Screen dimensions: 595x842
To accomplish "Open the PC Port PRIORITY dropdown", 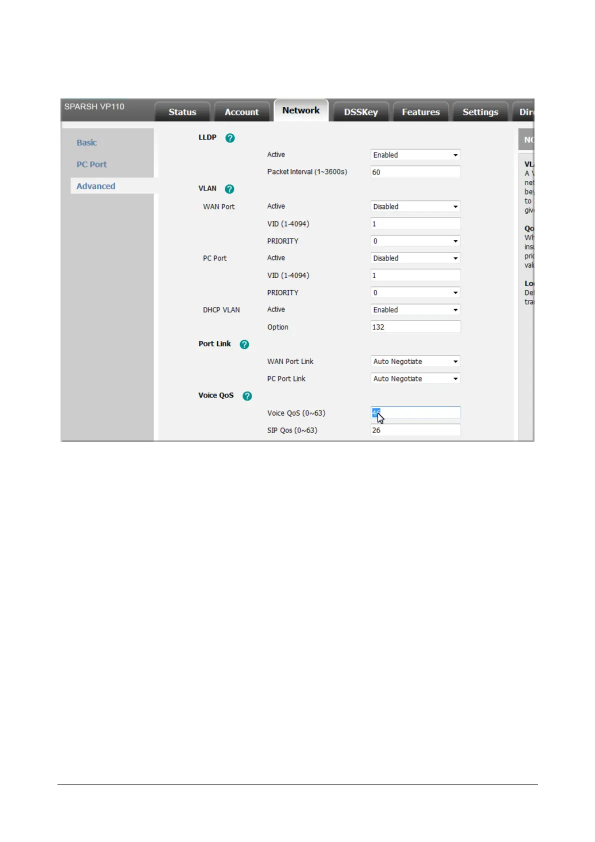I will [x=415, y=292].
